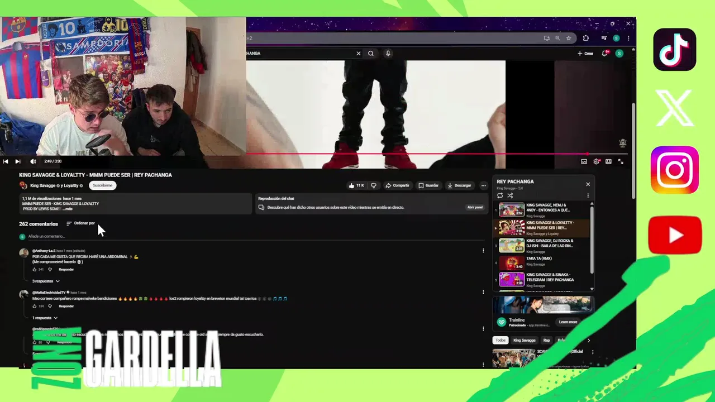Open King Savagge channel avatar
This screenshot has height=402, width=715.
pos(23,185)
